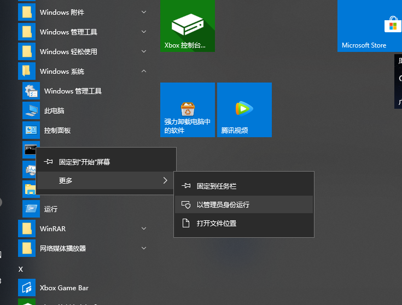Click the file explorer folder icon below the context menu

pos(30,190)
